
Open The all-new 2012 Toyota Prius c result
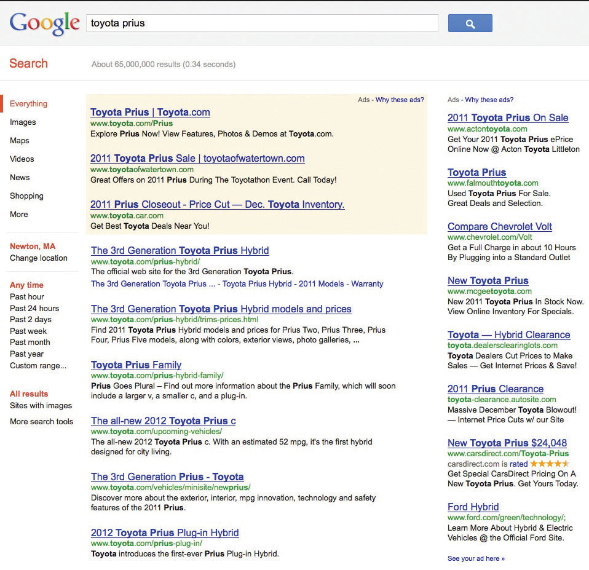click(164, 421)
